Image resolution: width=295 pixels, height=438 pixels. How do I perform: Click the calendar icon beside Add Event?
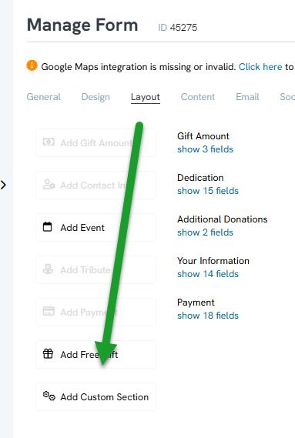tap(47, 226)
